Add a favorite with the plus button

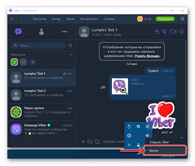click(x=32, y=62)
